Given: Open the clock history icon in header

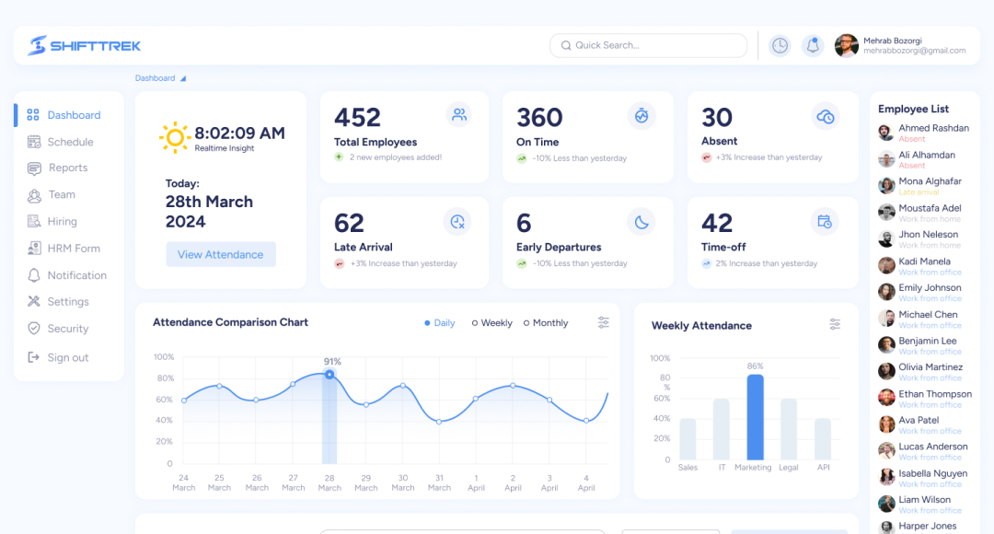Looking at the screenshot, I should point(780,44).
